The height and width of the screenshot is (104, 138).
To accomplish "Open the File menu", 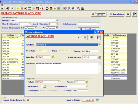I will [x=5, y=5].
